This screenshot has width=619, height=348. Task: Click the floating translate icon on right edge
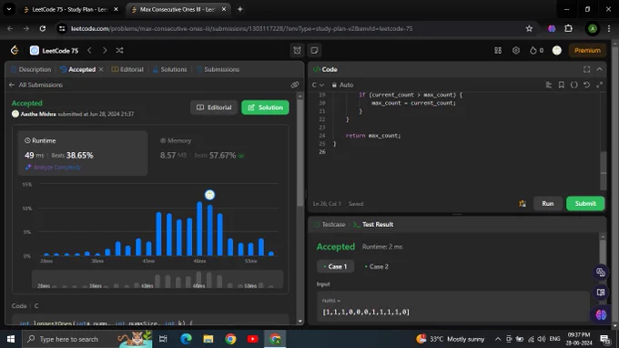coord(601,272)
